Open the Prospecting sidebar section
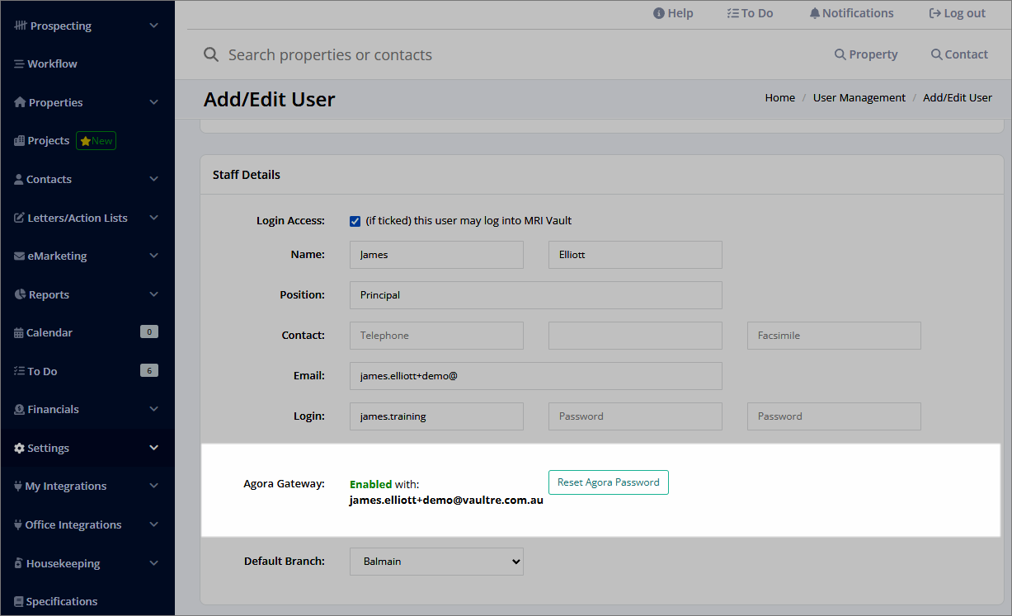The image size is (1012, 616). [x=58, y=26]
